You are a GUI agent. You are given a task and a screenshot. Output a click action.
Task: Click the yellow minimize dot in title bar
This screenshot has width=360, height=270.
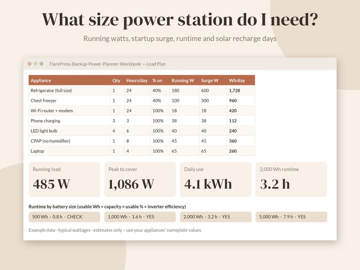35,64
